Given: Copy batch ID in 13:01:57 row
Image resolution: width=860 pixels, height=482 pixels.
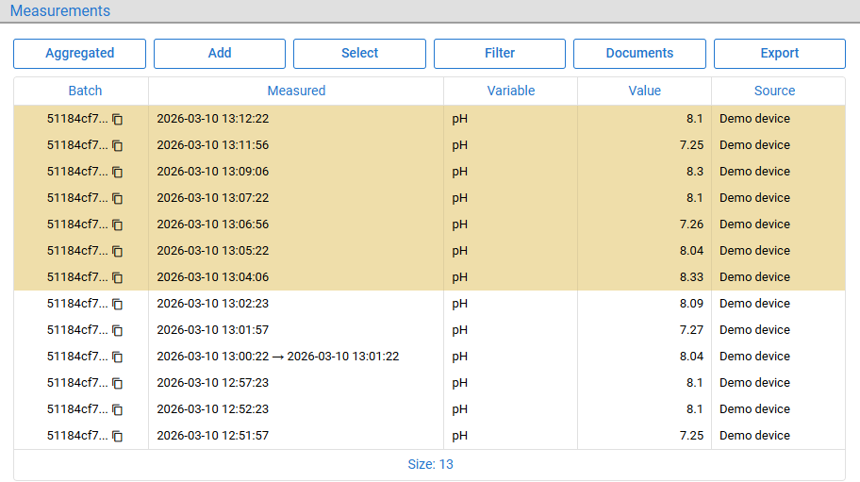Looking at the screenshot, I should pyautogui.click(x=117, y=330).
